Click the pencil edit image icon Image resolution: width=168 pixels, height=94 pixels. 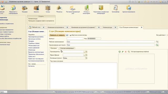123,52
